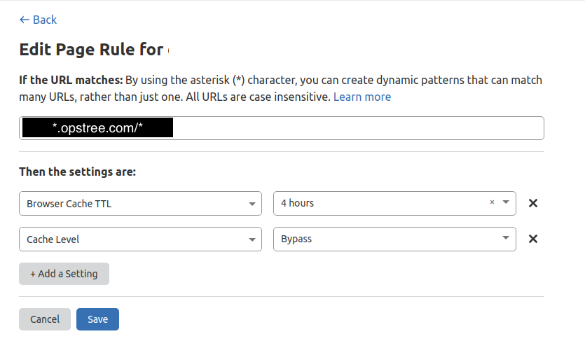Click the "Then the settings are:" label
Image resolution: width=585 pixels, height=341 pixels.
click(77, 172)
